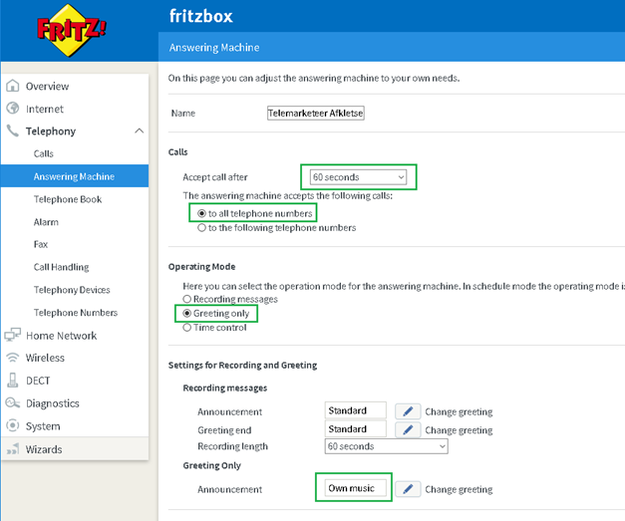The height and width of the screenshot is (521, 625).
Task: Click the Internet globe icon
Action: (13, 108)
